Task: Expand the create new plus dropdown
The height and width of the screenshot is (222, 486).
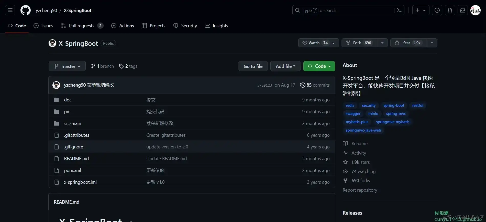Action: pos(421,10)
